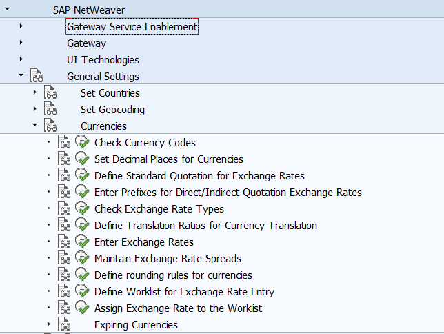Expand the Expiring Currencies node

pos(49,324)
